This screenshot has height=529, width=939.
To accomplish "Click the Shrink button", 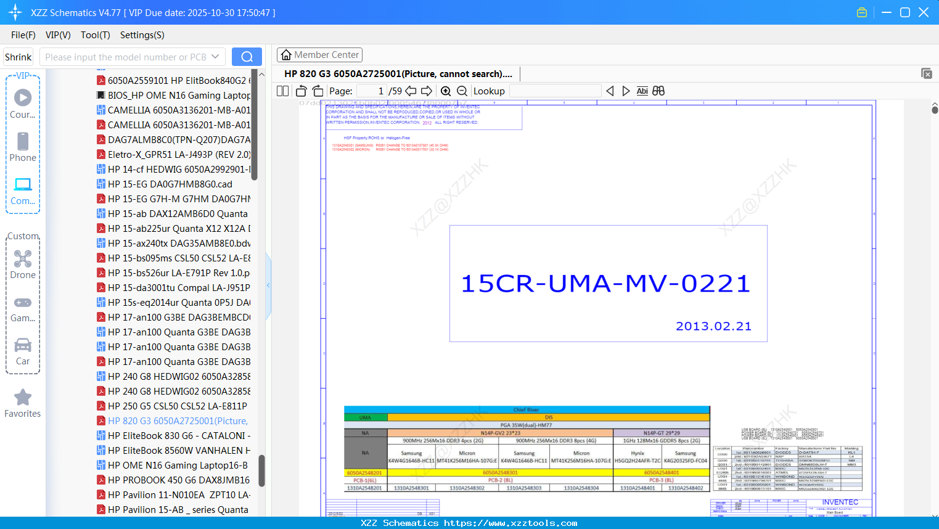I will pyautogui.click(x=18, y=57).
